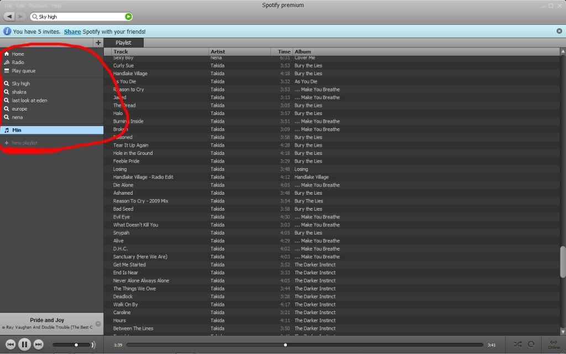The image size is (566, 354).
Task: Open the Play queue
Action: click(x=23, y=71)
